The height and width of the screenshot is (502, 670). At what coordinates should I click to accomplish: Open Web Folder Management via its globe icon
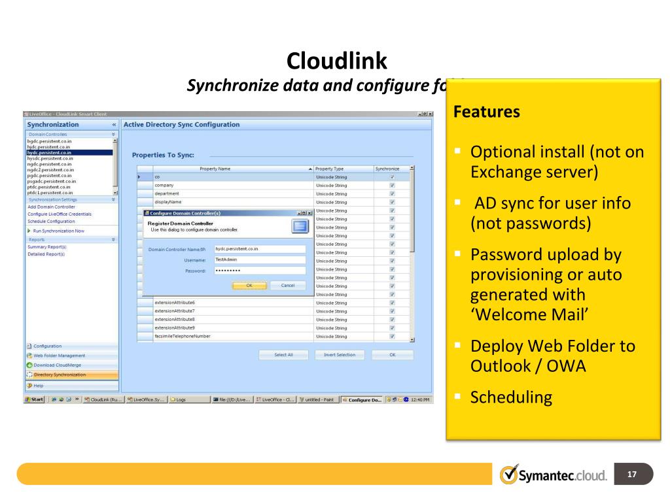(29, 356)
